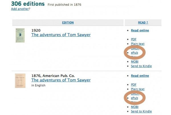The image size is (171, 115).
Task: Click Read online for the 1920 edition
Action: coord(140,31)
